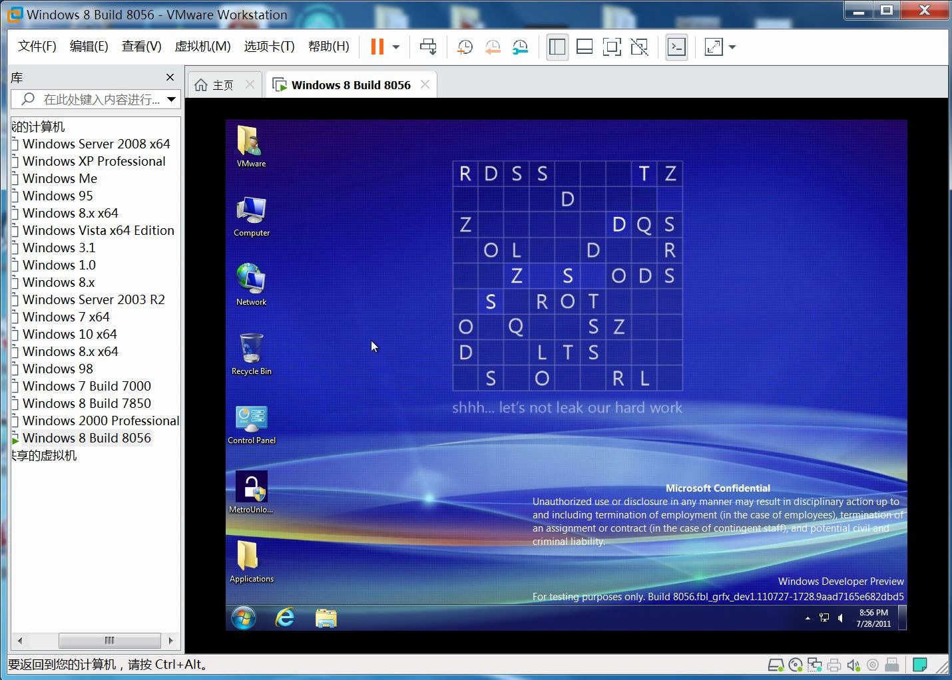Select Windows 98 in library
This screenshot has height=680, width=952.
[57, 369]
